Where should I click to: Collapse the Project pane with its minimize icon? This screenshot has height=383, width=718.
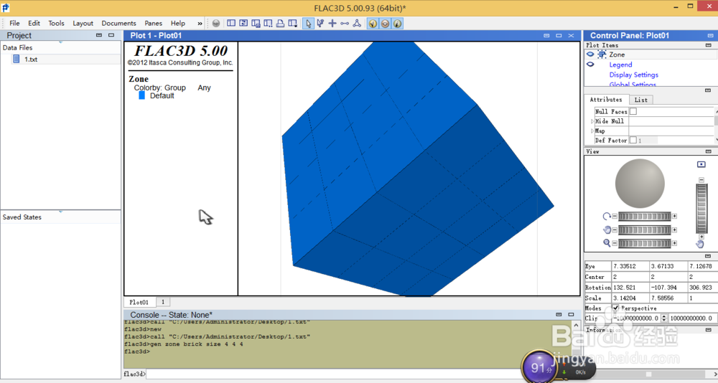tap(99, 35)
